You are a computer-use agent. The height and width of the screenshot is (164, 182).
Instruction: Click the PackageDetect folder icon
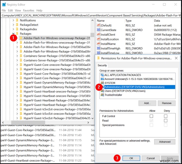[x=17, y=25]
